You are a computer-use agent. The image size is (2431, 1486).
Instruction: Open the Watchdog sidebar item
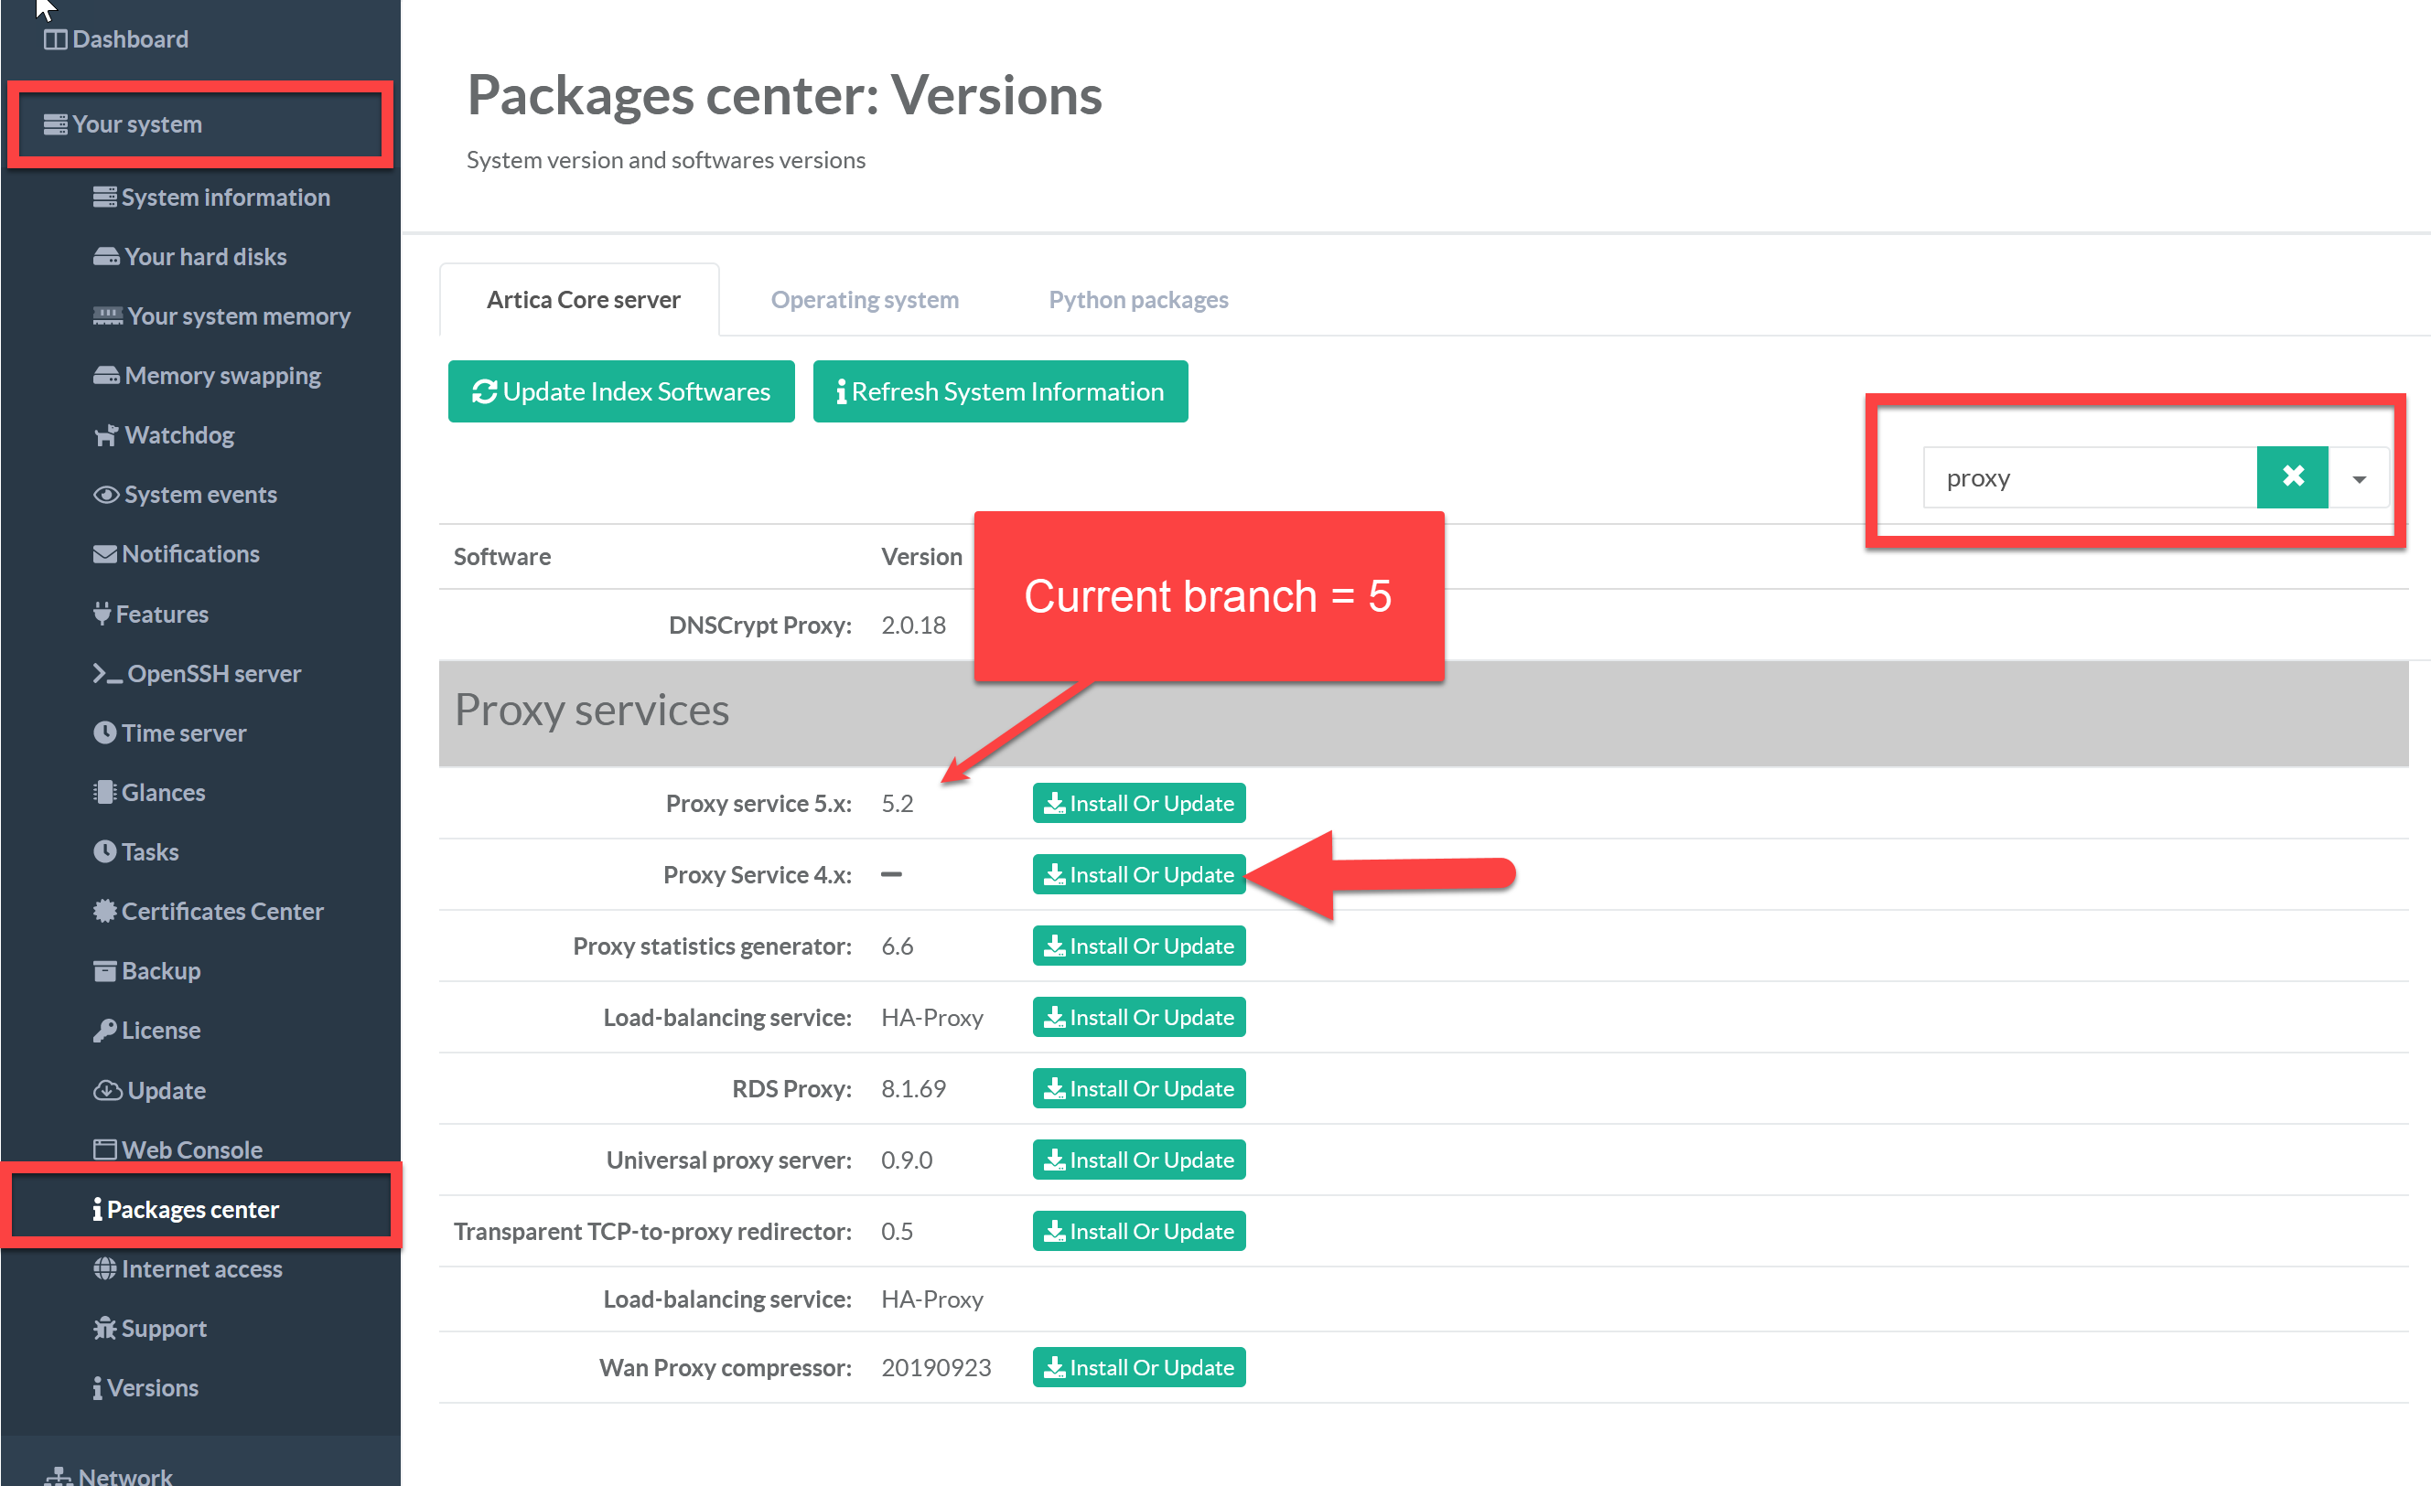click(177, 435)
